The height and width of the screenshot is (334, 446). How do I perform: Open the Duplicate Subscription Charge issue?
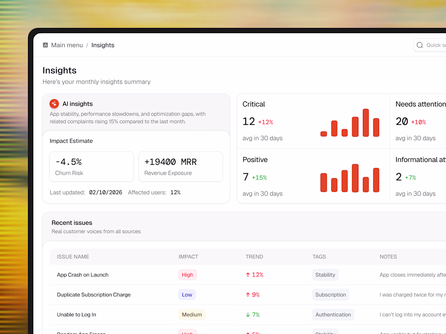[x=94, y=295]
